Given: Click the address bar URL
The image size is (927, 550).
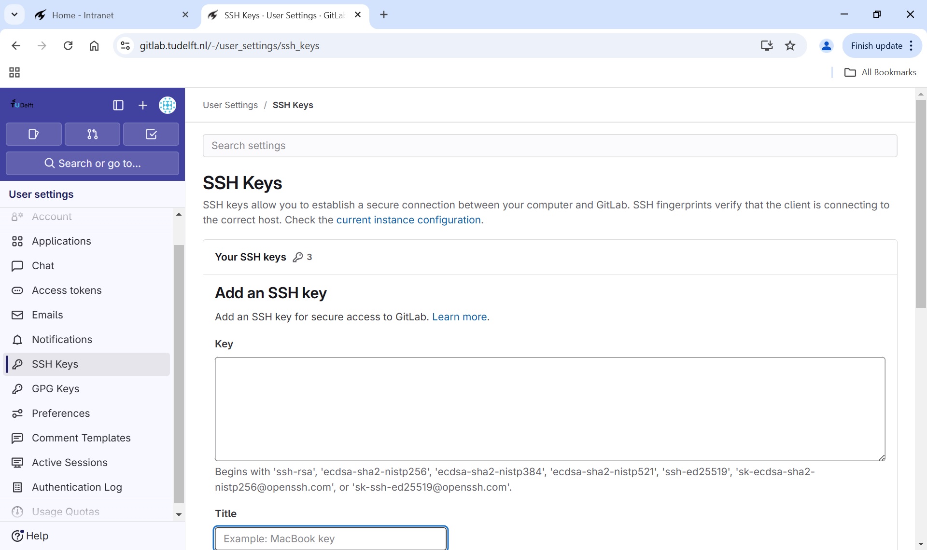Looking at the screenshot, I should pos(229,46).
